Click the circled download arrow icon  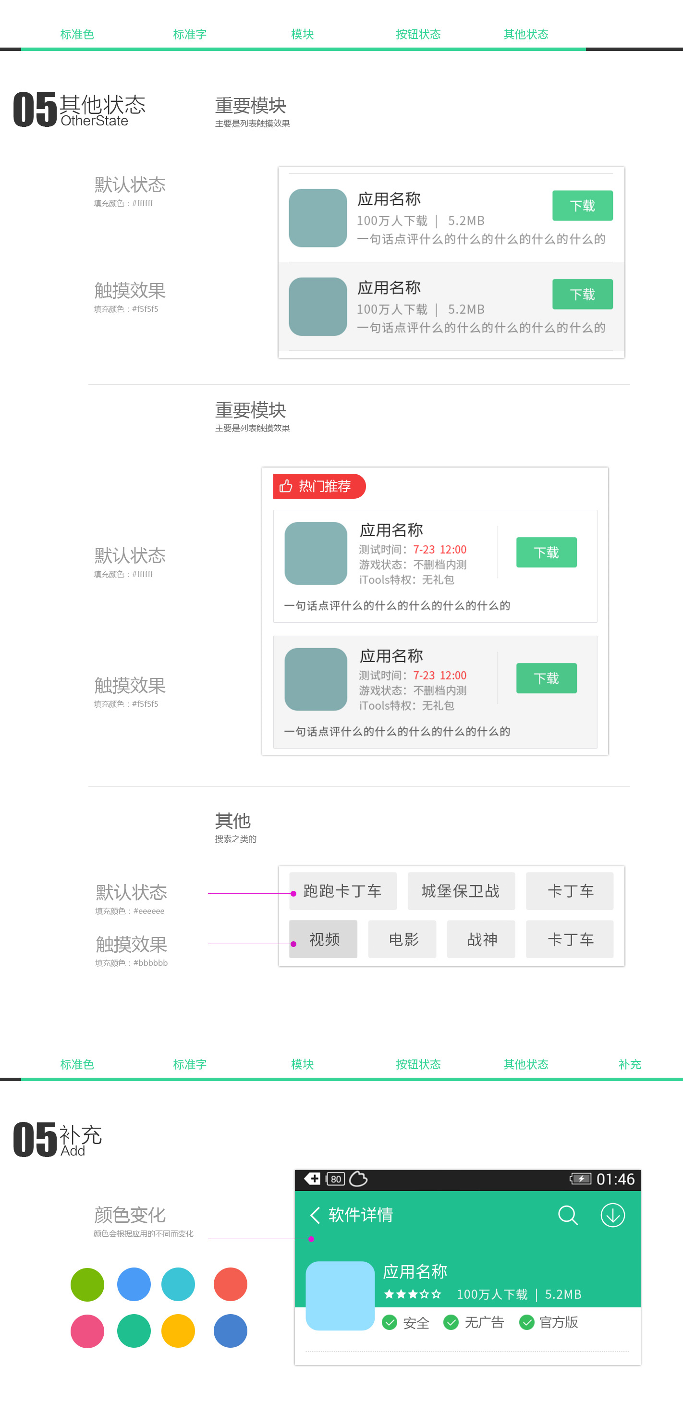tap(612, 1215)
